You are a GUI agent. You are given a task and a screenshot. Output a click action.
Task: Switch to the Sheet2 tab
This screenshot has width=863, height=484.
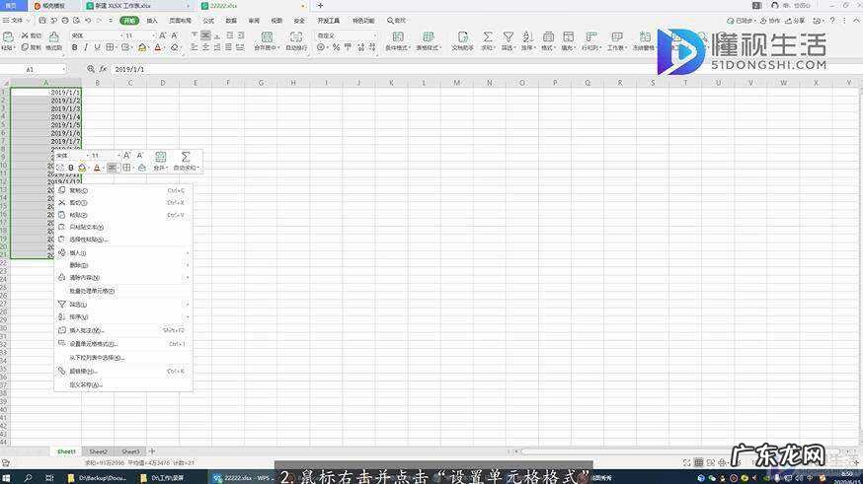tap(99, 451)
